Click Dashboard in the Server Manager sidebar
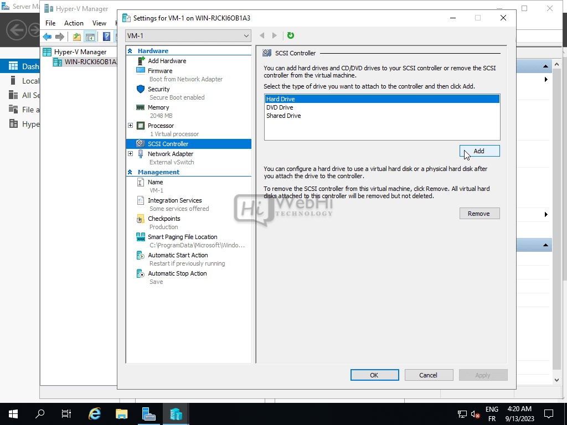The image size is (567, 425). coord(20,66)
